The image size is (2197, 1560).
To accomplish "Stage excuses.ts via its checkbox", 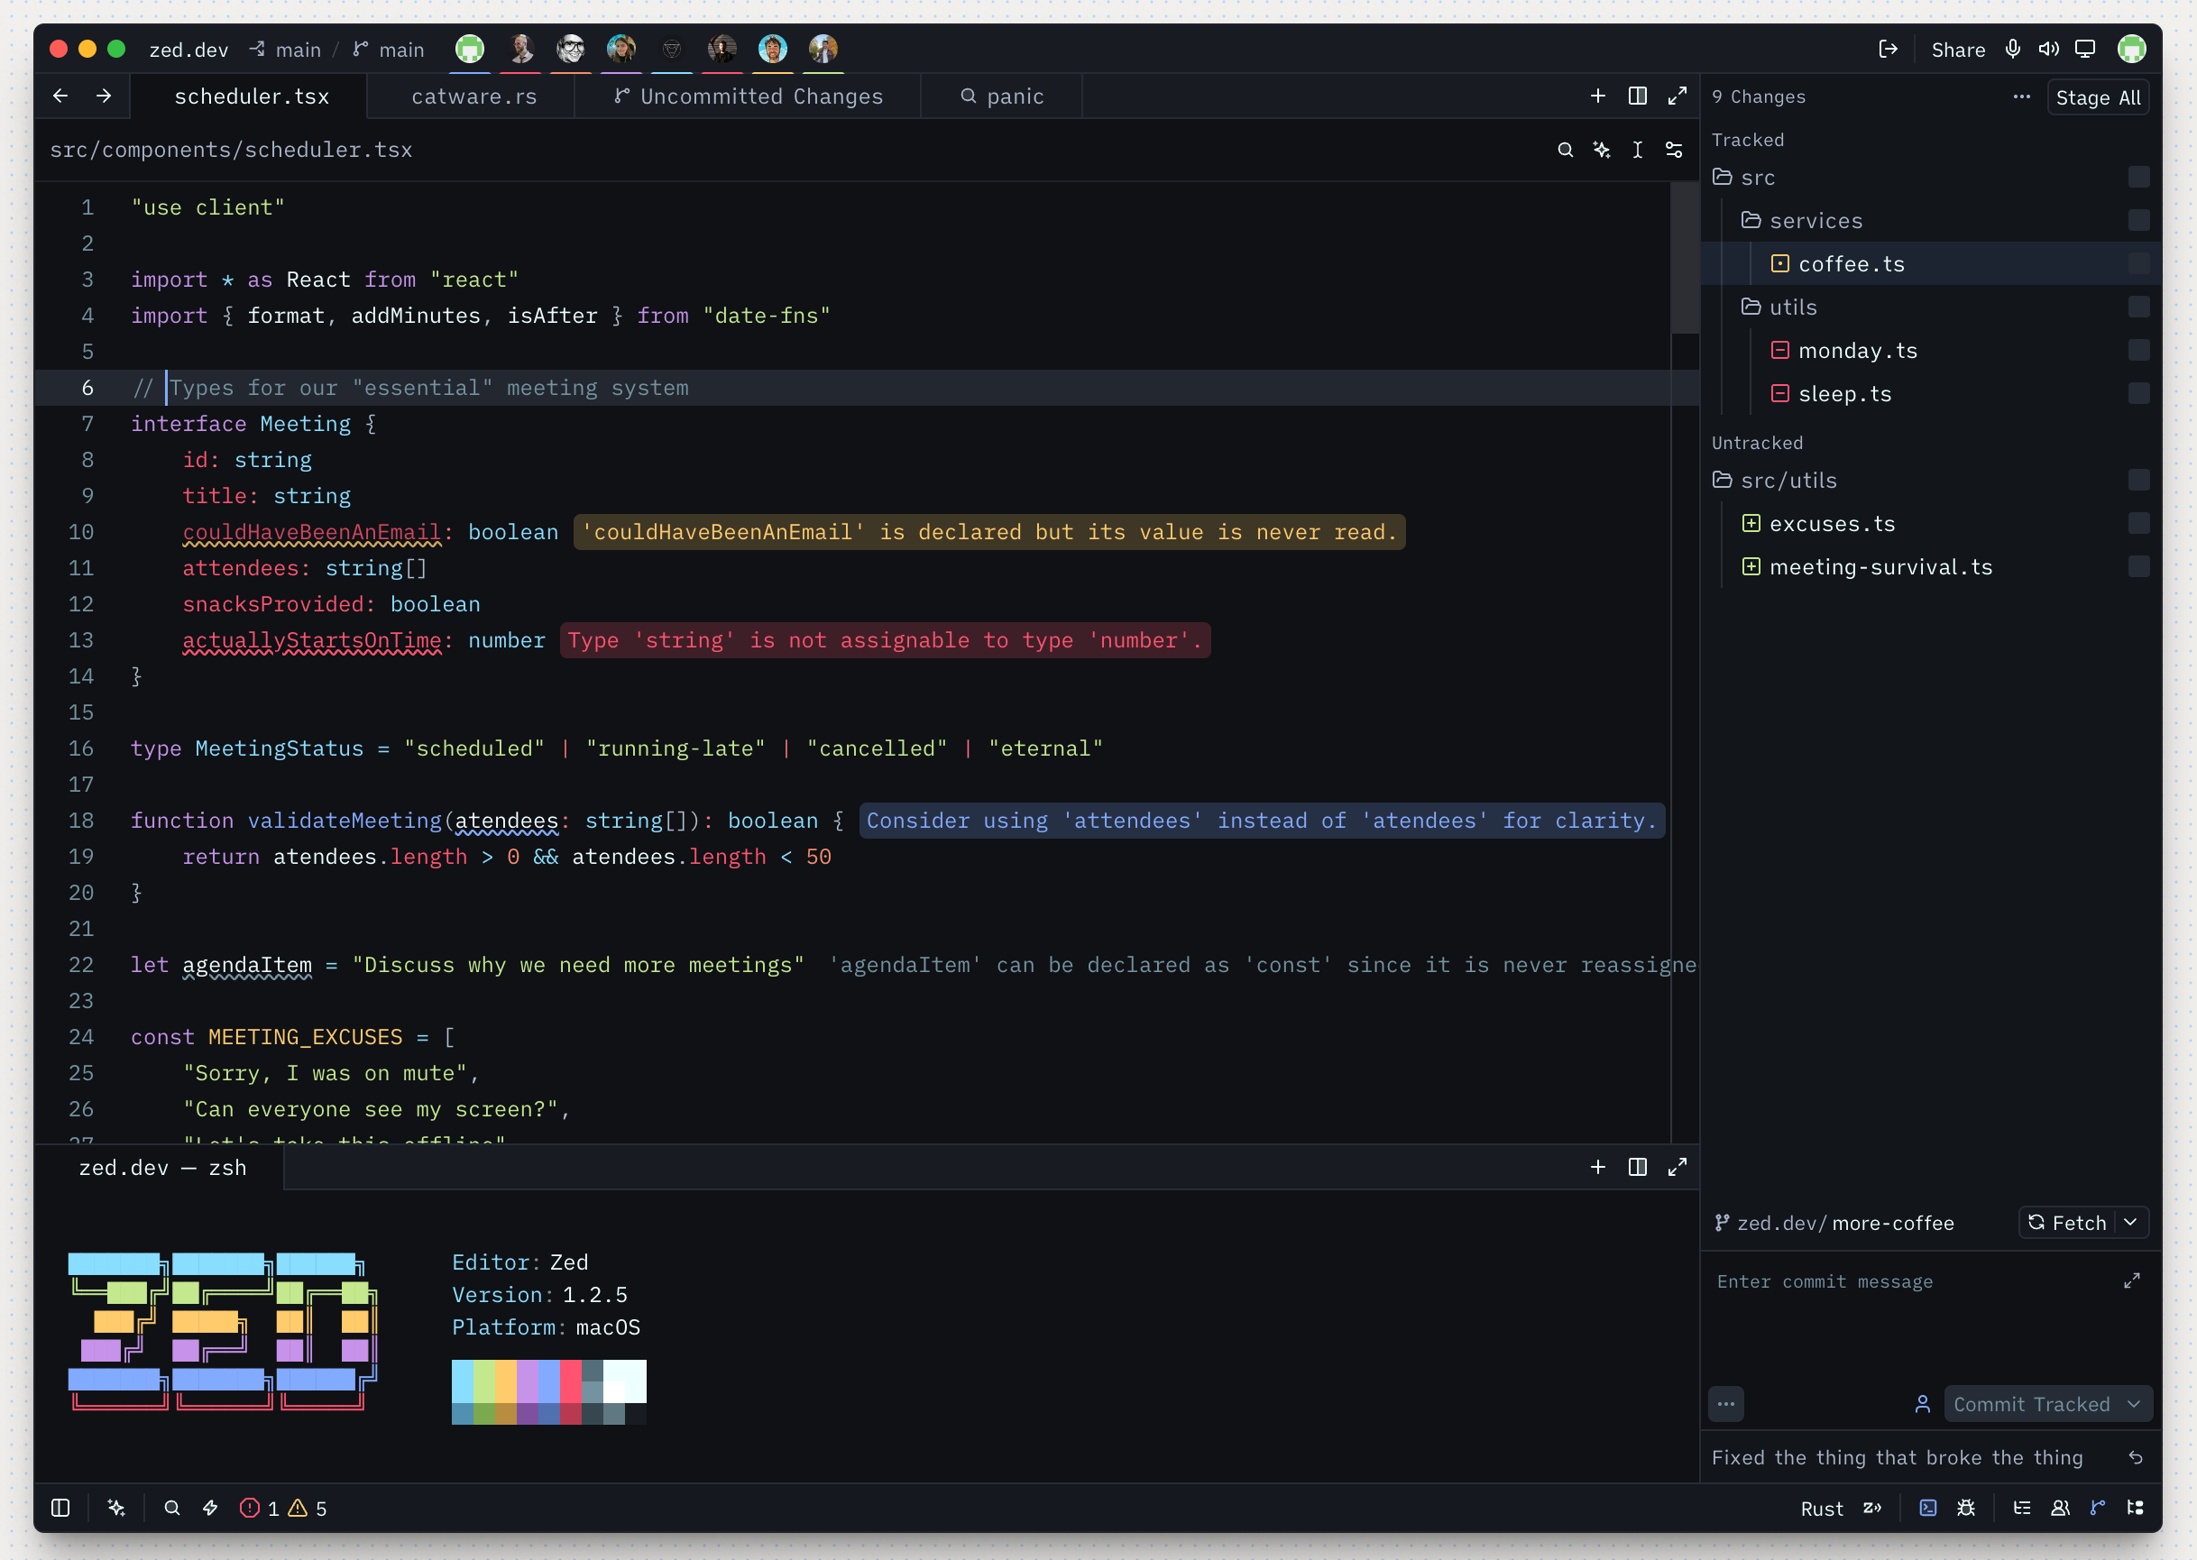I will tap(2138, 523).
